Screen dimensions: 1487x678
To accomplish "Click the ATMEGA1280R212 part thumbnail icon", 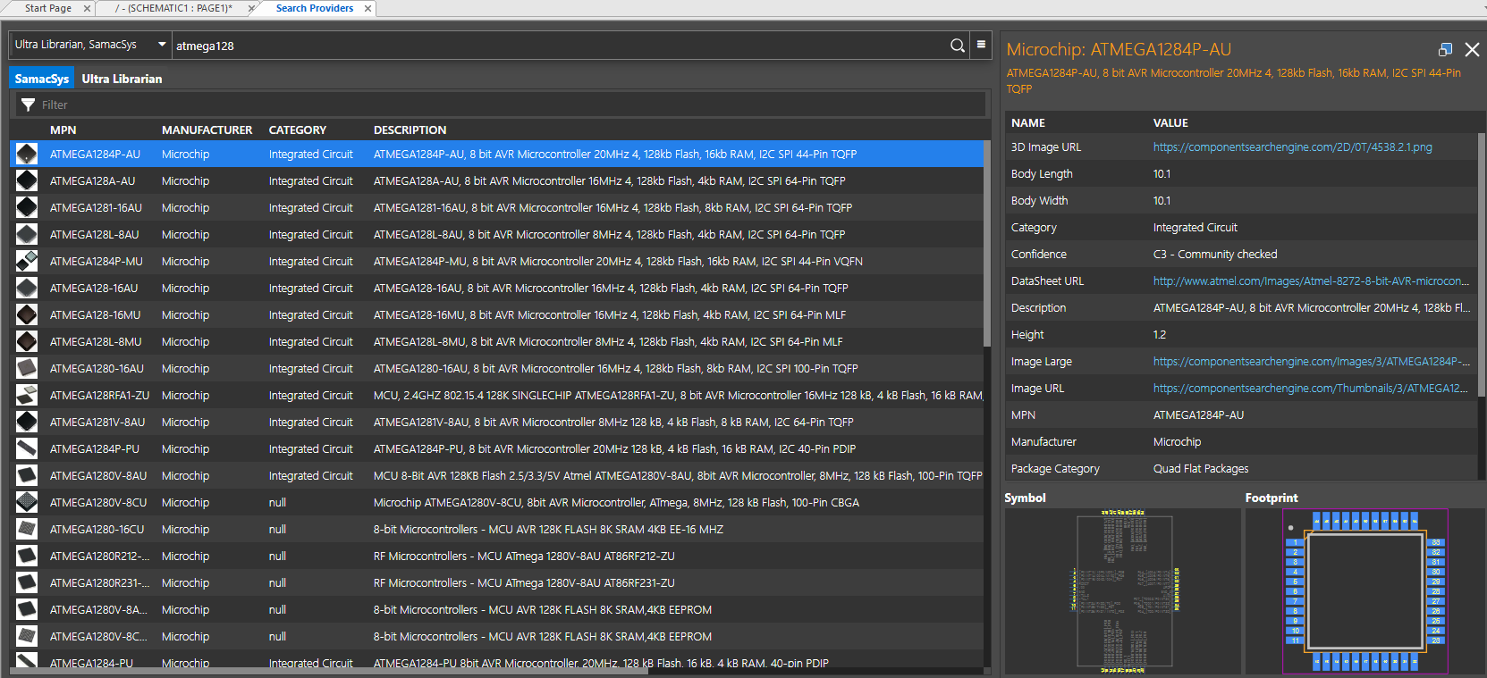I will point(27,556).
